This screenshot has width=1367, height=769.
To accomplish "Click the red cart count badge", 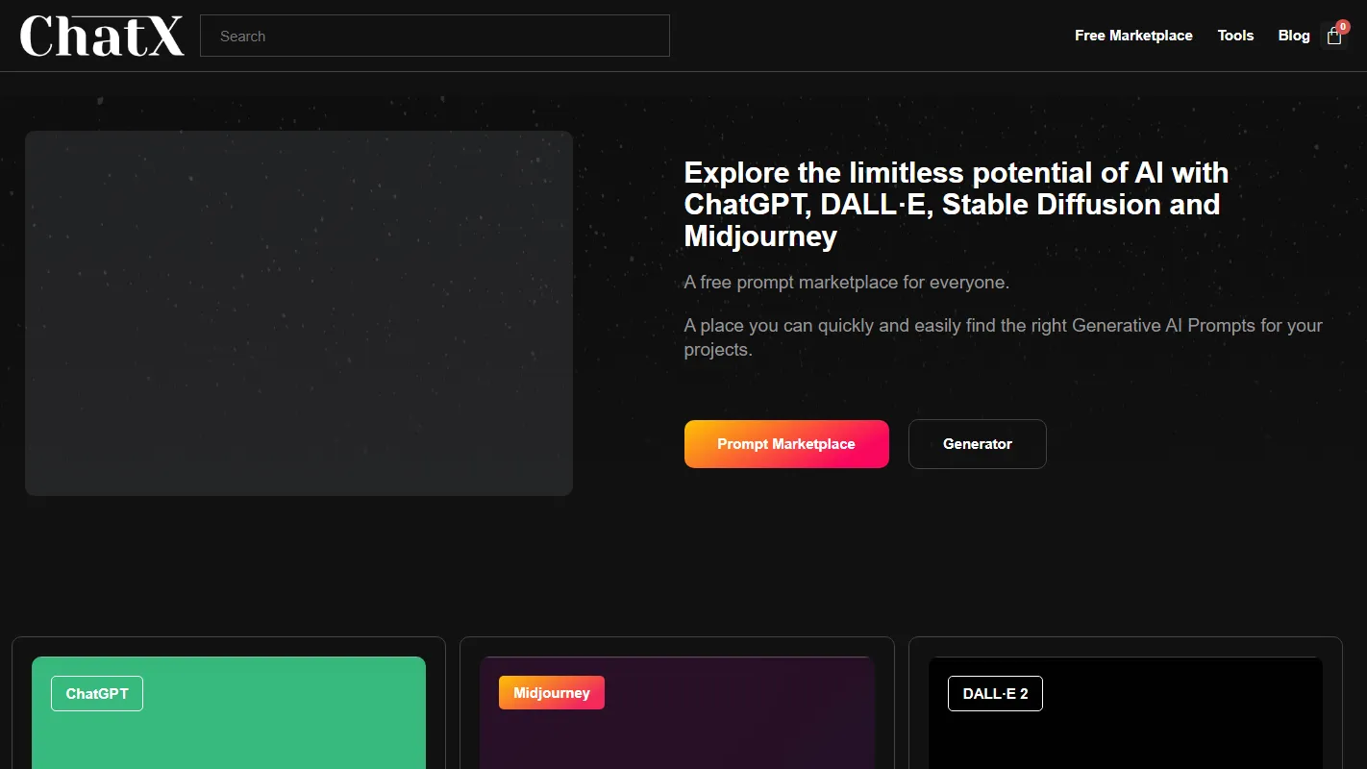I will pyautogui.click(x=1343, y=27).
